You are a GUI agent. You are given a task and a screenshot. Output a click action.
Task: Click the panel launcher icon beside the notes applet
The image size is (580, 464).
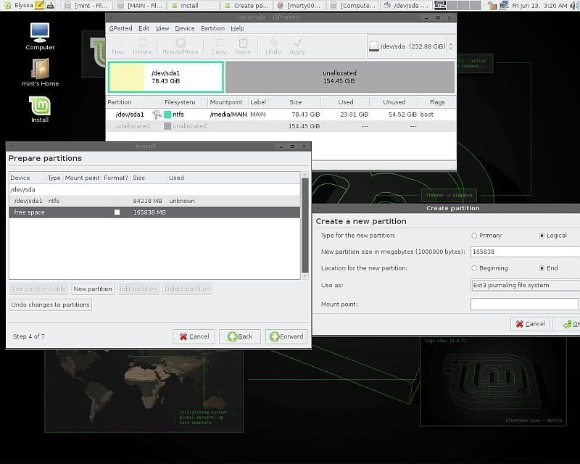(50, 5)
